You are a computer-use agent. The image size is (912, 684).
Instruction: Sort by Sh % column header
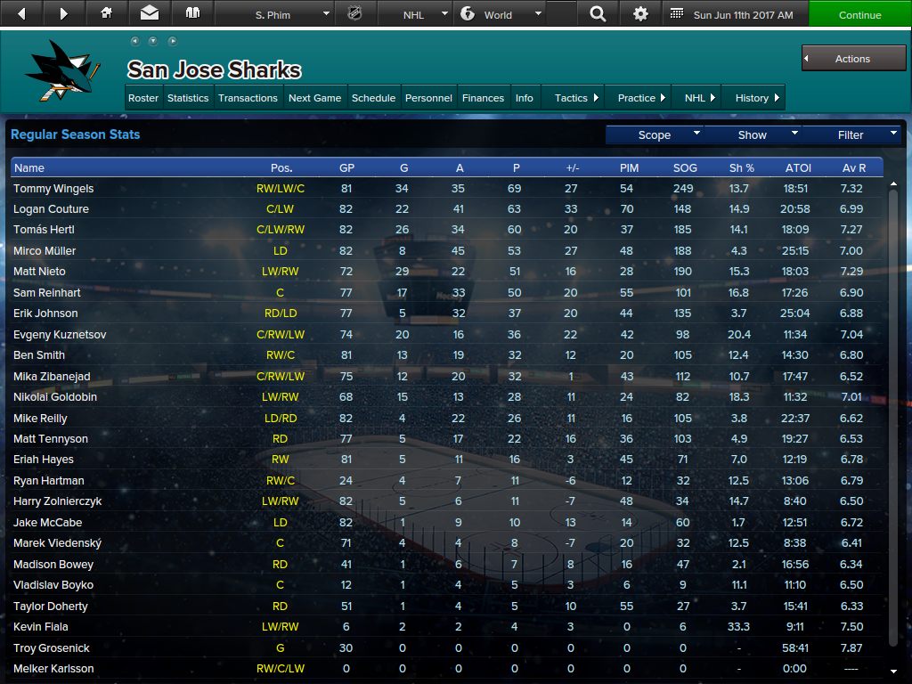coord(742,167)
